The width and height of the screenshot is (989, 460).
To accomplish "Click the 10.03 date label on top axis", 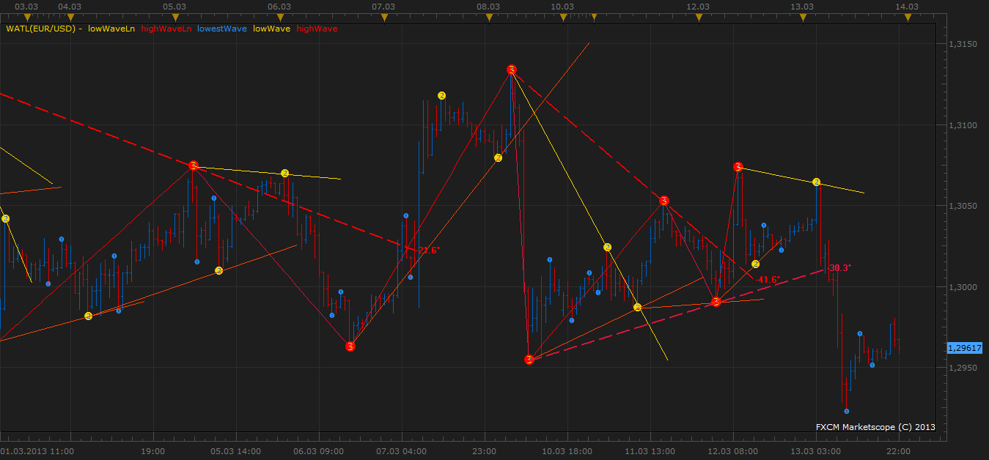I will [x=562, y=6].
